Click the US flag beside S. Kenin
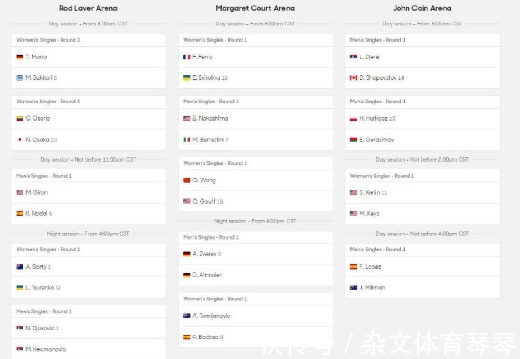The width and height of the screenshot is (520, 359). 354,193
